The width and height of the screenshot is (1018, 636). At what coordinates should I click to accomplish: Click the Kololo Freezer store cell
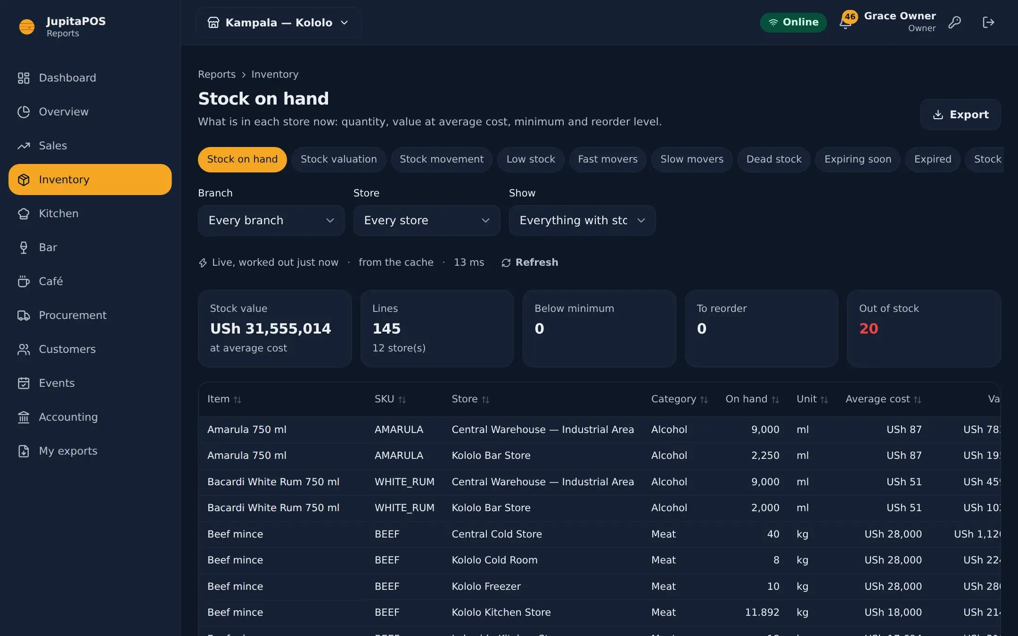(x=486, y=587)
